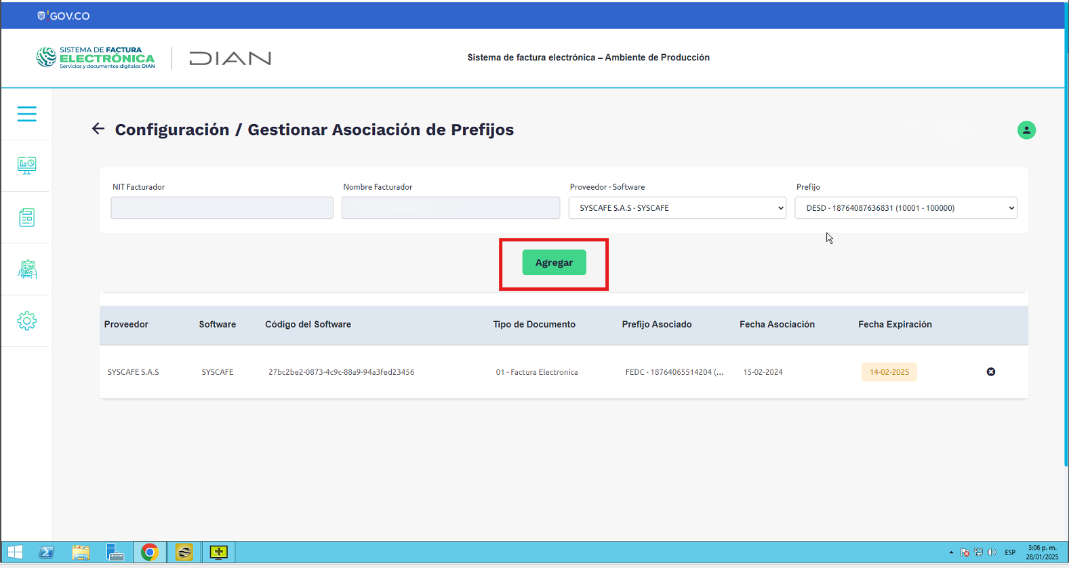Click the Prefijo Asociado column header

tap(656, 325)
